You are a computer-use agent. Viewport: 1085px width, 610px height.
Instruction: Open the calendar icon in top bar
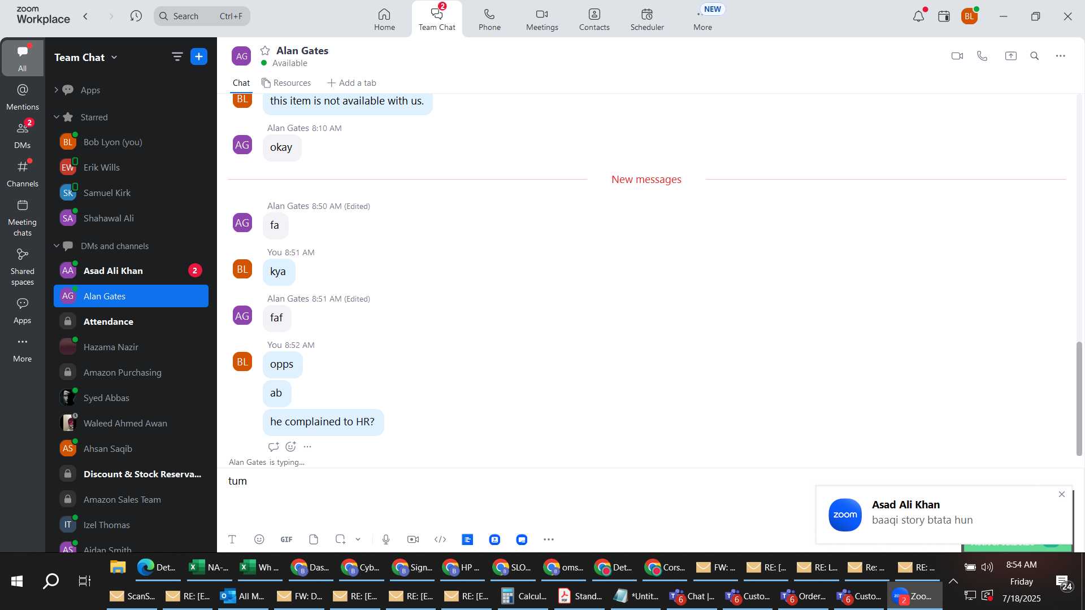(x=944, y=16)
